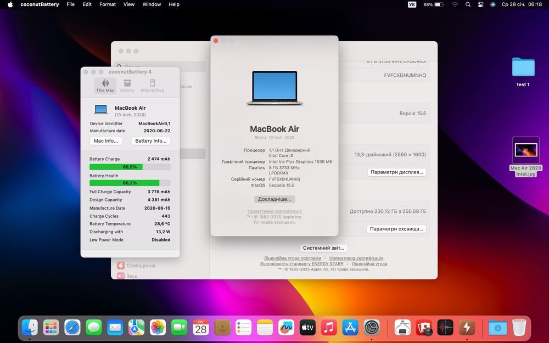
Task: Open Apple TV from the Dock
Action: [x=307, y=328]
